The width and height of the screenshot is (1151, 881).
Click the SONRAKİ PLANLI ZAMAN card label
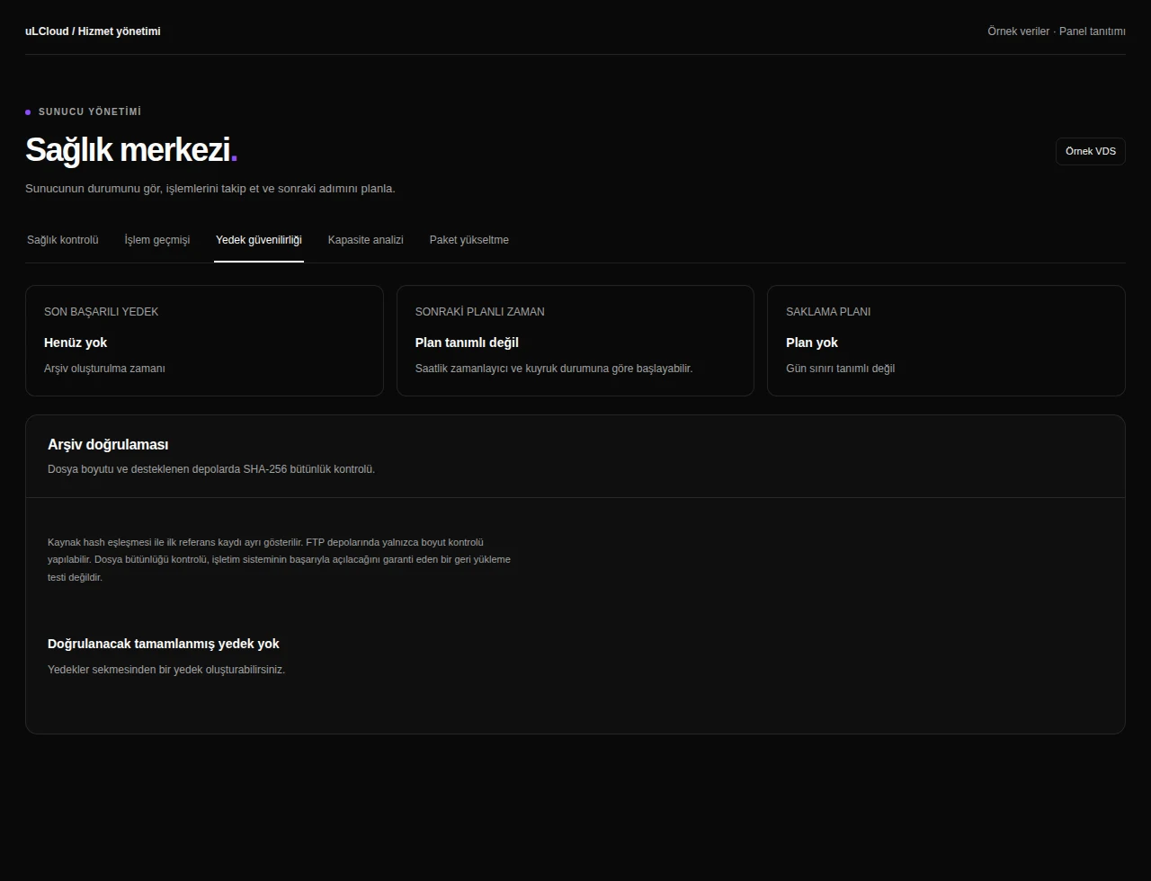479,312
